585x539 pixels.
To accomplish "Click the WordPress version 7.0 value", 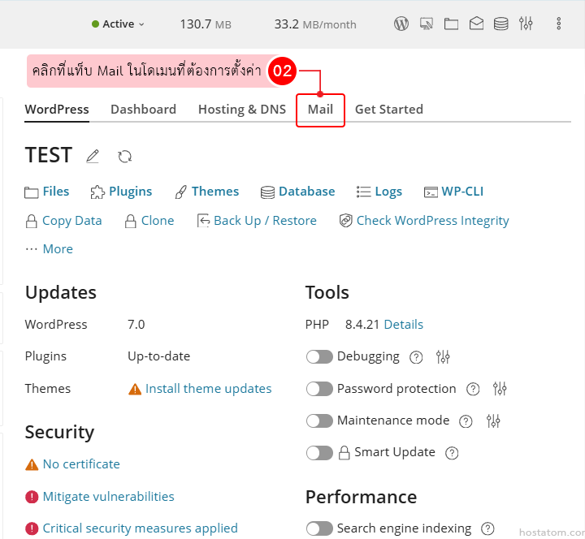I will pos(136,325).
